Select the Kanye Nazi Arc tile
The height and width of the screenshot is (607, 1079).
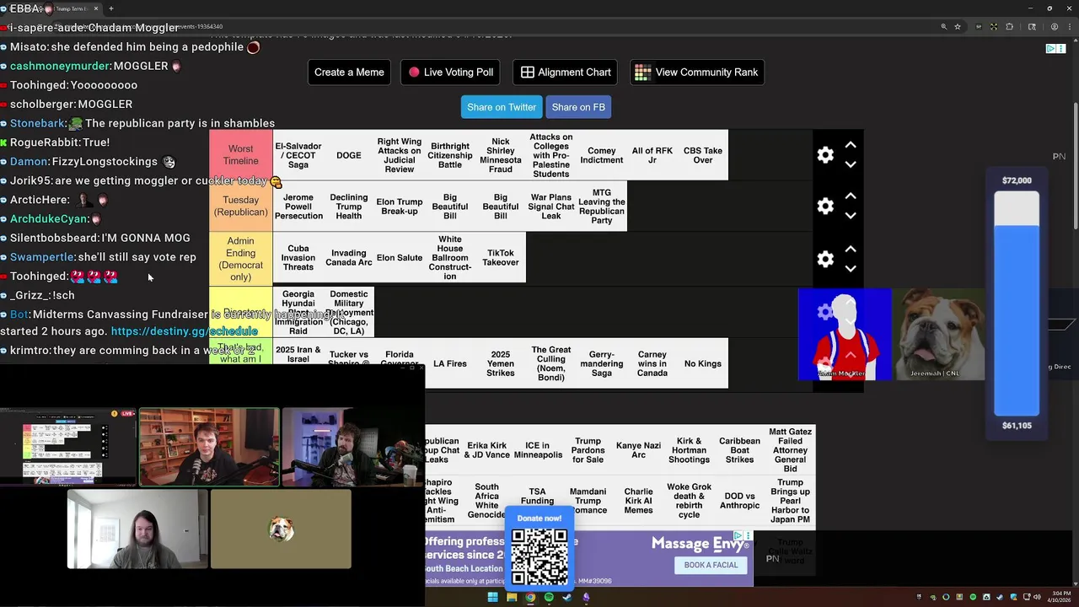(639, 450)
